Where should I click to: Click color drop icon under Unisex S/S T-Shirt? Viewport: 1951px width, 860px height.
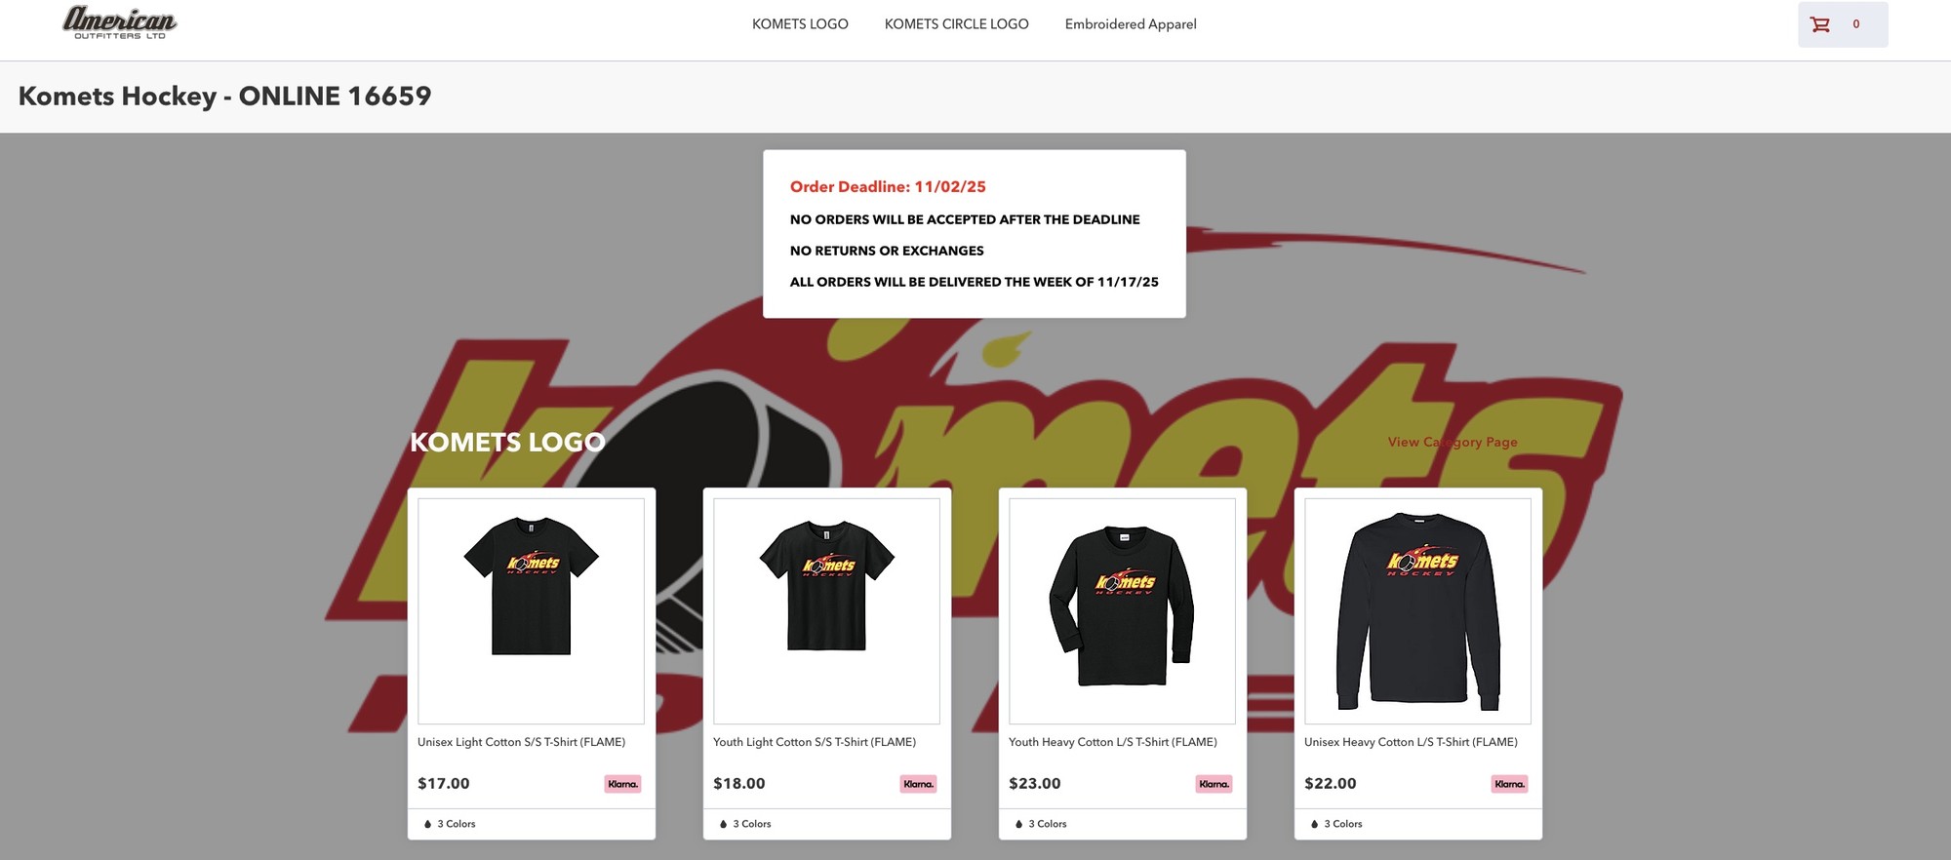coord(427,824)
